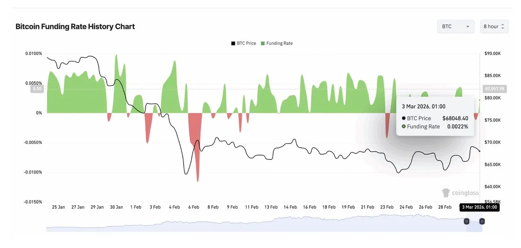The image size is (521, 248).
Task: Toggle the BTC Price series in the legend
Action: tap(243, 43)
